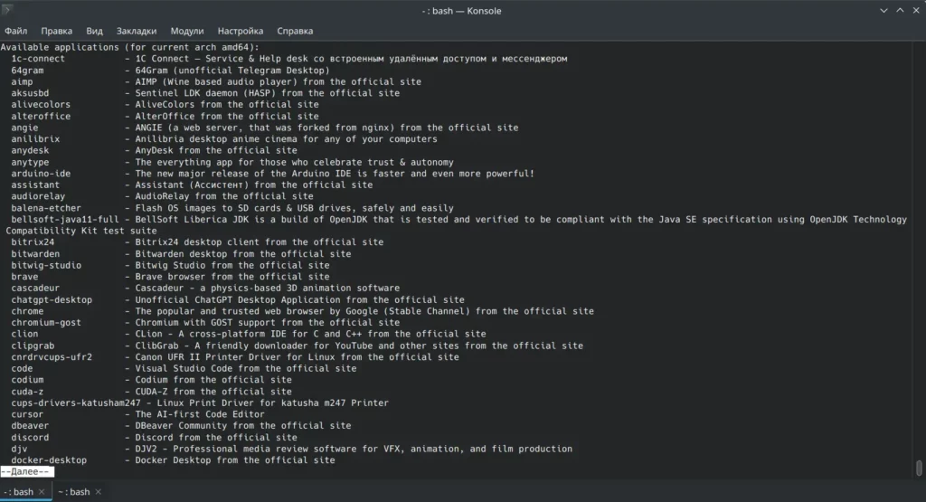Click the 'cuda-z' package name

[x=27, y=392]
